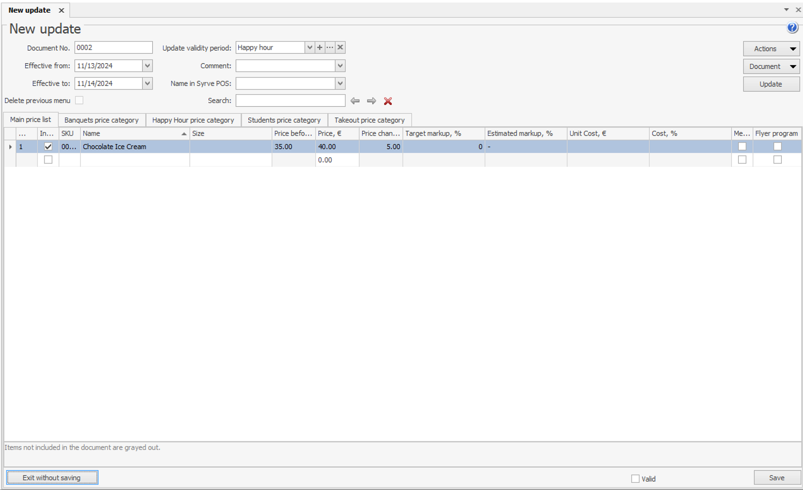Click into the Search input field
Image resolution: width=803 pixels, height=490 pixels.
tap(290, 101)
